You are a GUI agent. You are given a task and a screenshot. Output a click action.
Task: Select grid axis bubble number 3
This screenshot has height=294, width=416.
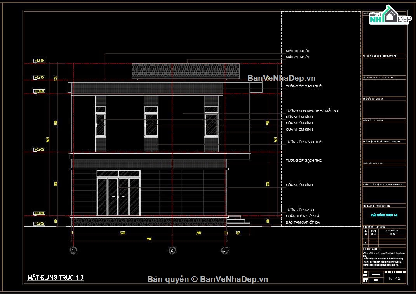(224, 250)
